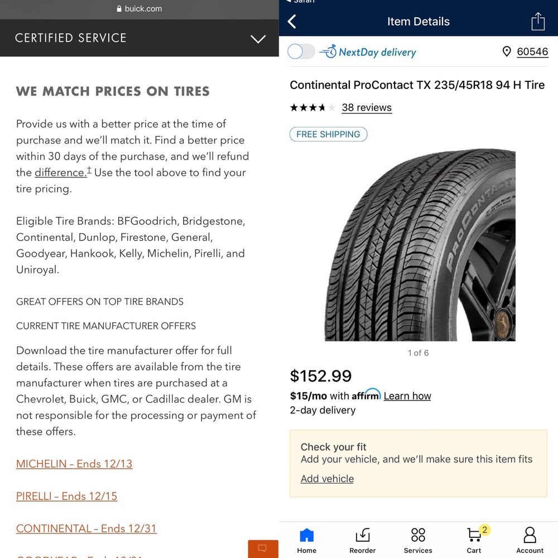Open the Michelin offer ending 12/13
Viewport: 558px width, 558px height.
tap(74, 464)
